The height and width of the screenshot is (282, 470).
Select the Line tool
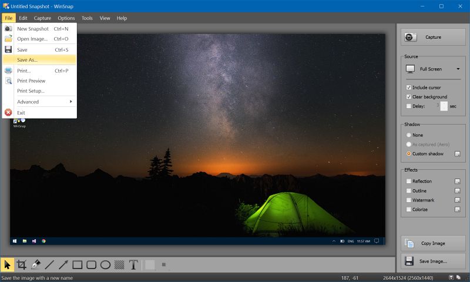point(49,265)
